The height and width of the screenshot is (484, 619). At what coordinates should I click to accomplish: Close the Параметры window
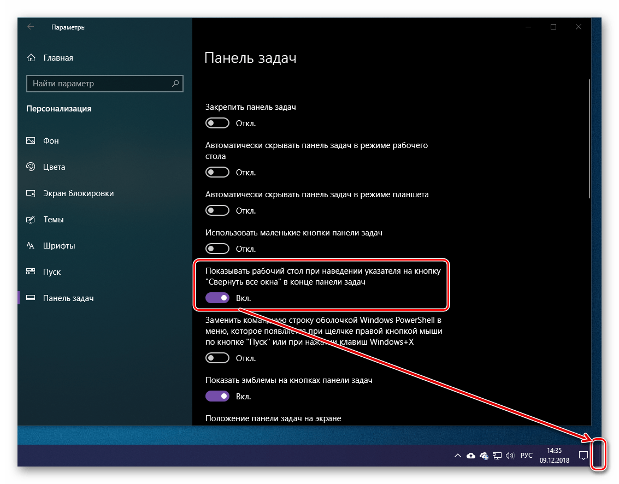(x=579, y=27)
